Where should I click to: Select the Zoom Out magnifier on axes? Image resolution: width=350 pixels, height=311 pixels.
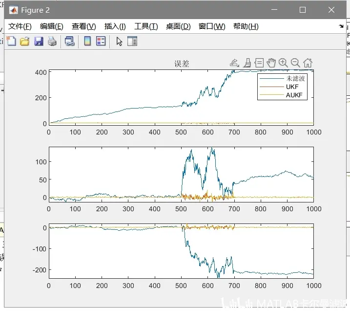tap(295, 63)
